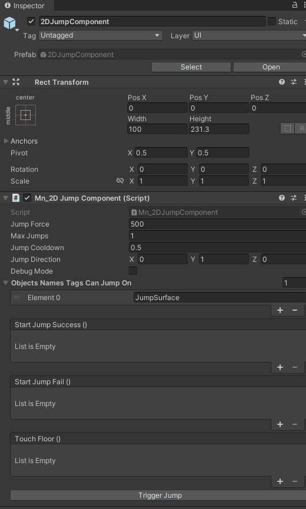Remove listener from Start Jump Fail event

tap(295, 425)
